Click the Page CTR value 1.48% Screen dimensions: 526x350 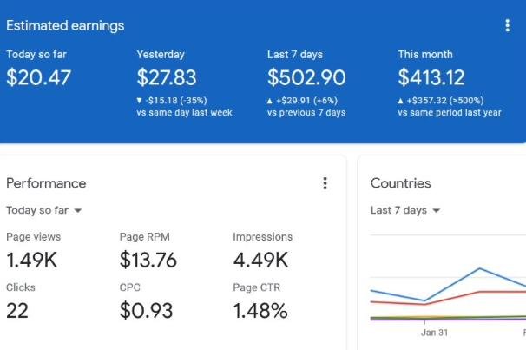(x=260, y=311)
